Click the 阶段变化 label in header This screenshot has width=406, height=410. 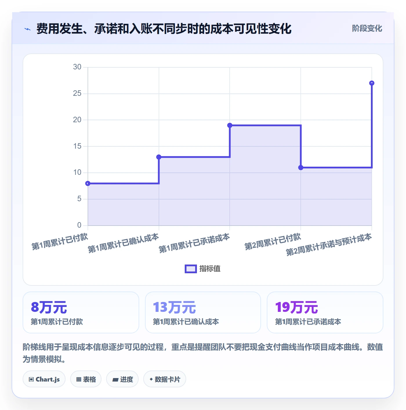pyautogui.click(x=367, y=28)
